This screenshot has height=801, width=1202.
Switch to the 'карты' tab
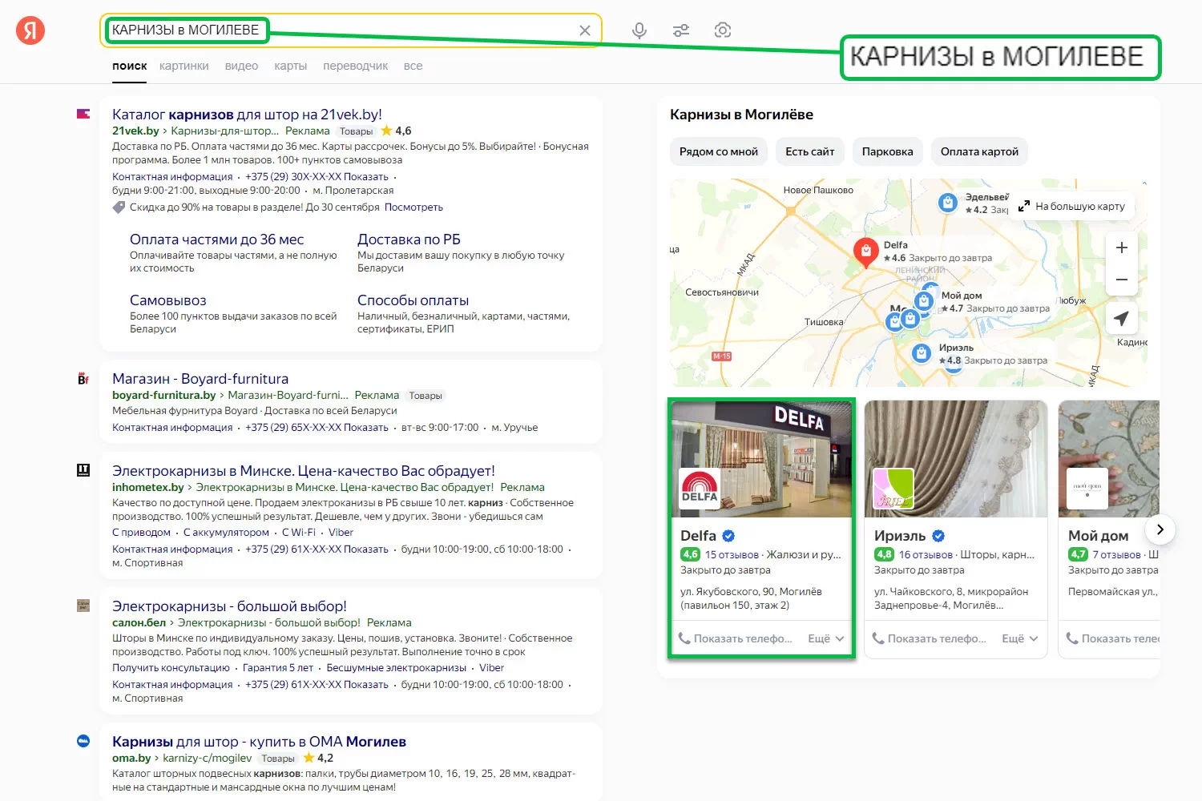coord(290,66)
